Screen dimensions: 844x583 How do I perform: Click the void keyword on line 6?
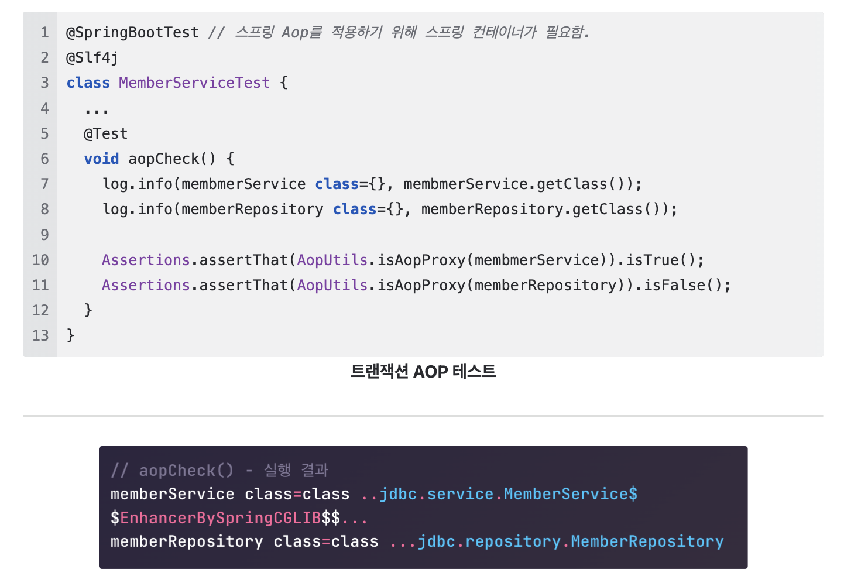tap(101, 159)
